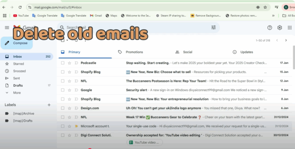Open the Podcastle Stop waiting email

pyautogui.click(x=174, y=63)
